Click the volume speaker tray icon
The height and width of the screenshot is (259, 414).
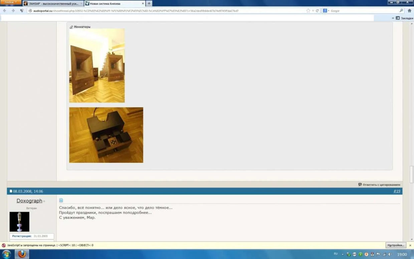(390, 254)
